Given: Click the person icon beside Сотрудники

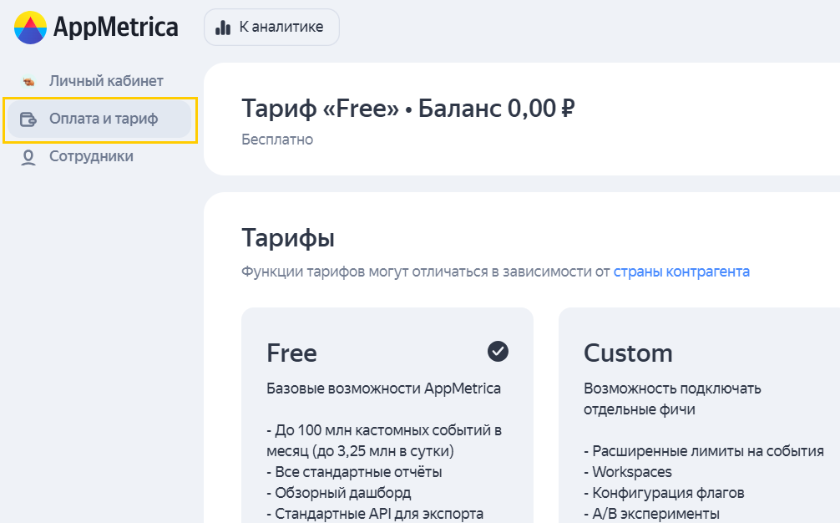Looking at the screenshot, I should [29, 157].
